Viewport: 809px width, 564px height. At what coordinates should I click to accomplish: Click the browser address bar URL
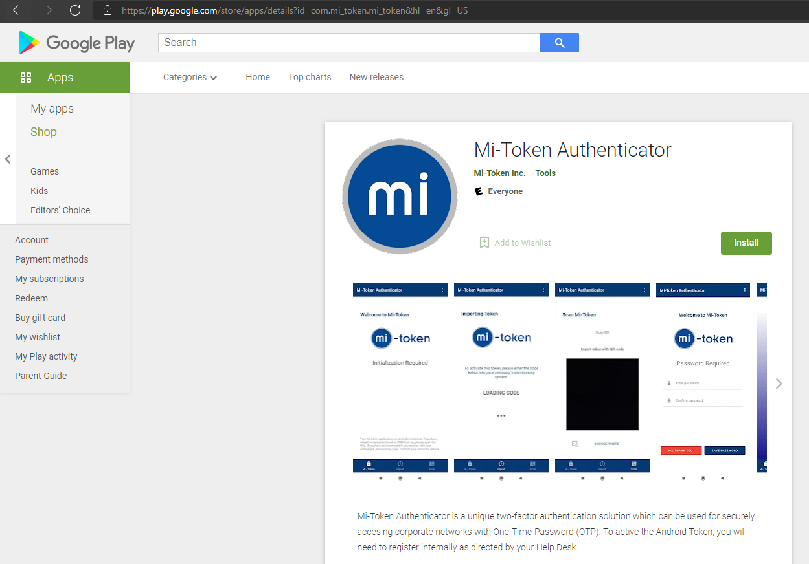click(x=295, y=10)
